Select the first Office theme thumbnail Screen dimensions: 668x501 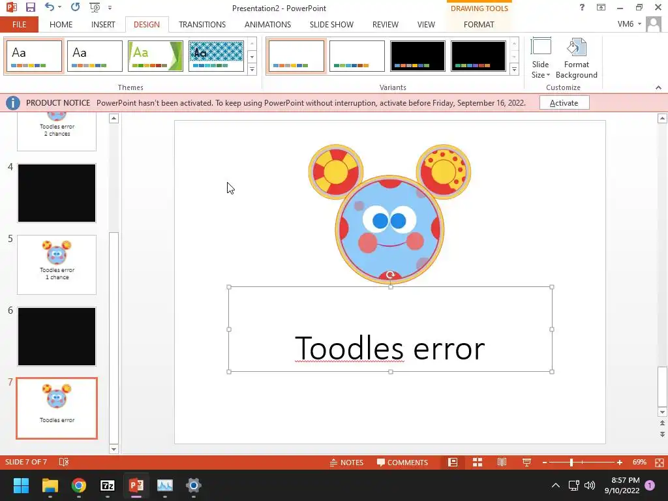(x=34, y=56)
